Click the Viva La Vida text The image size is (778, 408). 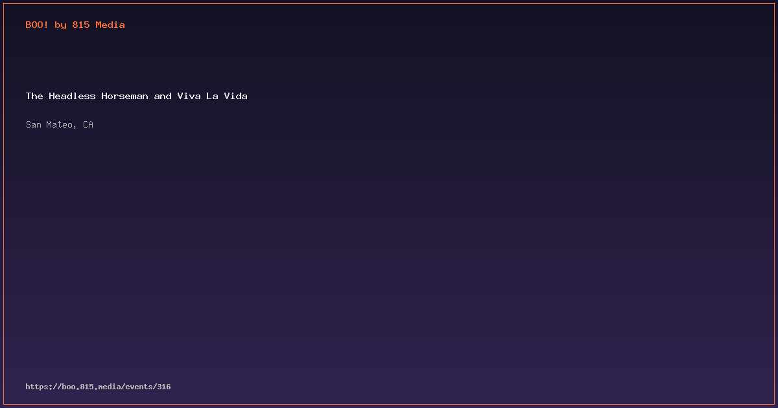click(x=213, y=96)
